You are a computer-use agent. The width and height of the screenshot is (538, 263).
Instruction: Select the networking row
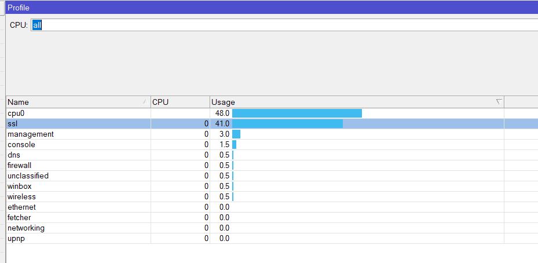coord(272,228)
